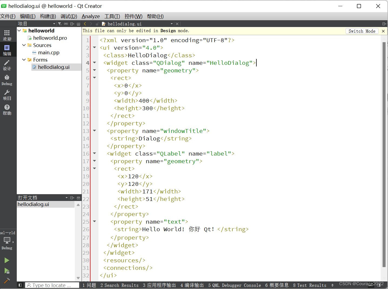Open the 5 QML Debugger Console pane

[x=235, y=285]
